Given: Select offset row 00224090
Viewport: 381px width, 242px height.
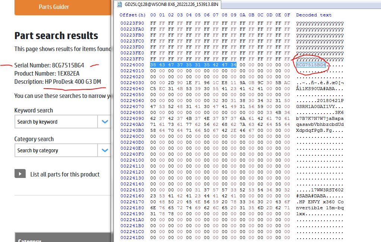Looking at the screenshot, I should (132, 118).
